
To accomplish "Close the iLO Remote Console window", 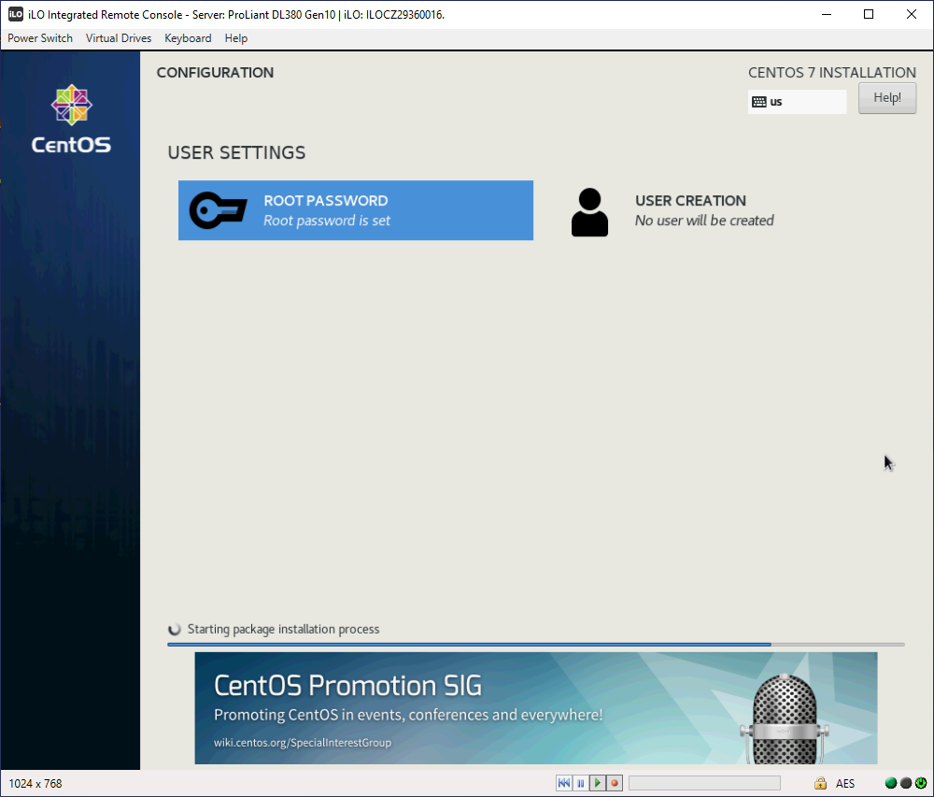I will [x=912, y=14].
